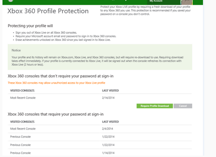Click Previous Console entry dated 1/14/2014
This screenshot has height=157, width=216.
tap(20, 153)
